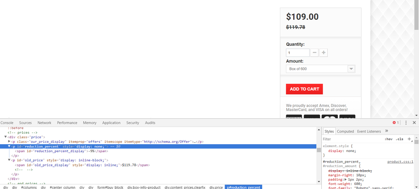Open the Memory tab
This screenshot has height=189, width=419.
click(x=90, y=123)
